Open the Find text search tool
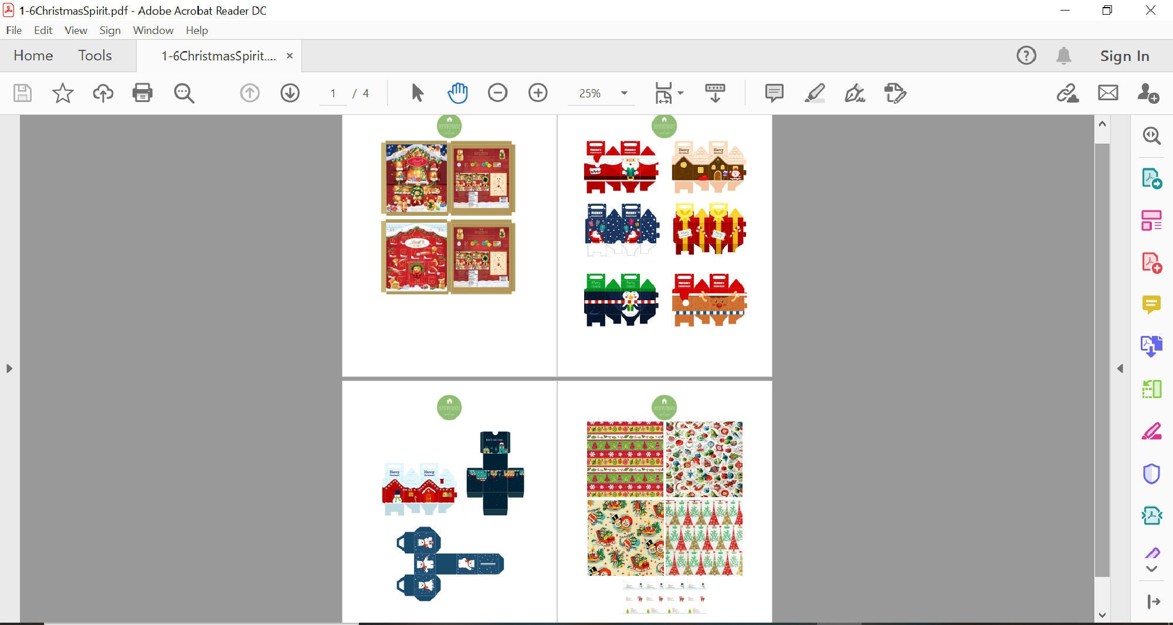1173x625 pixels. point(184,93)
